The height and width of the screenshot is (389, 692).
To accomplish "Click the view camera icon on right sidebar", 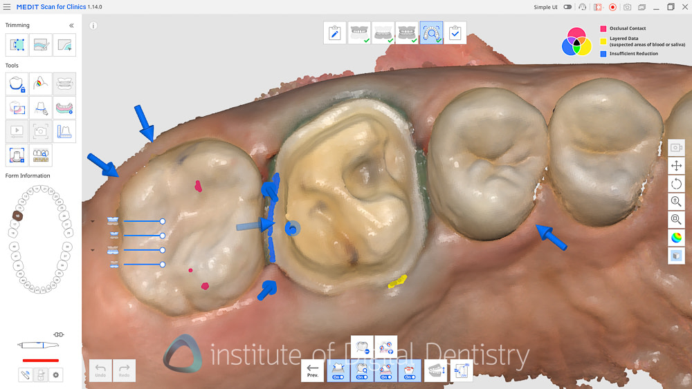I will coord(676,148).
